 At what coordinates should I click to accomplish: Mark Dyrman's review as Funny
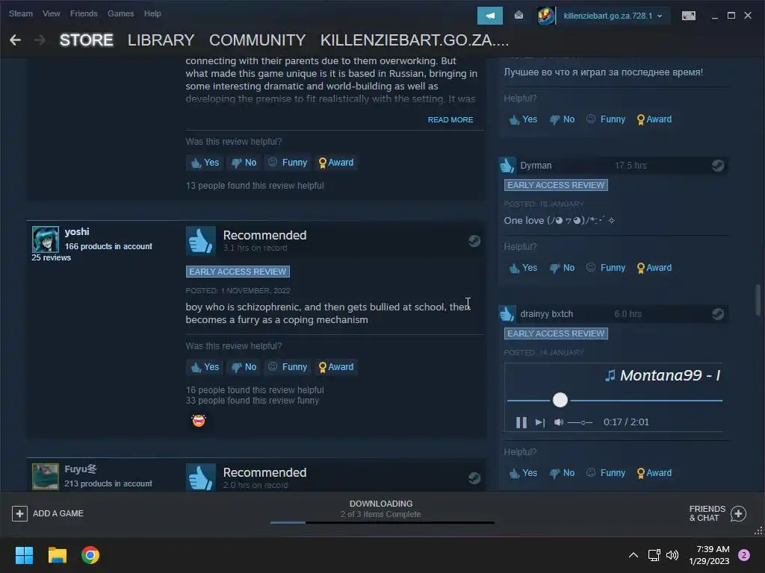(x=605, y=268)
